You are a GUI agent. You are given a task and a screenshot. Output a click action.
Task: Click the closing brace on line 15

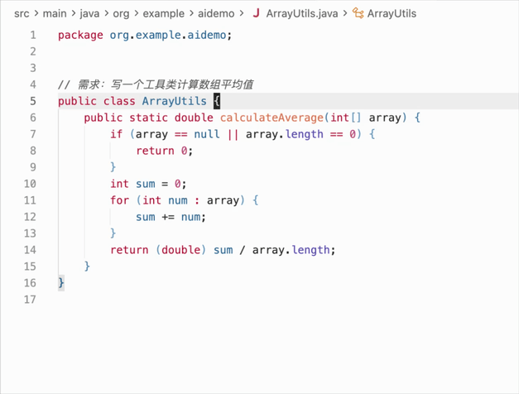click(87, 267)
